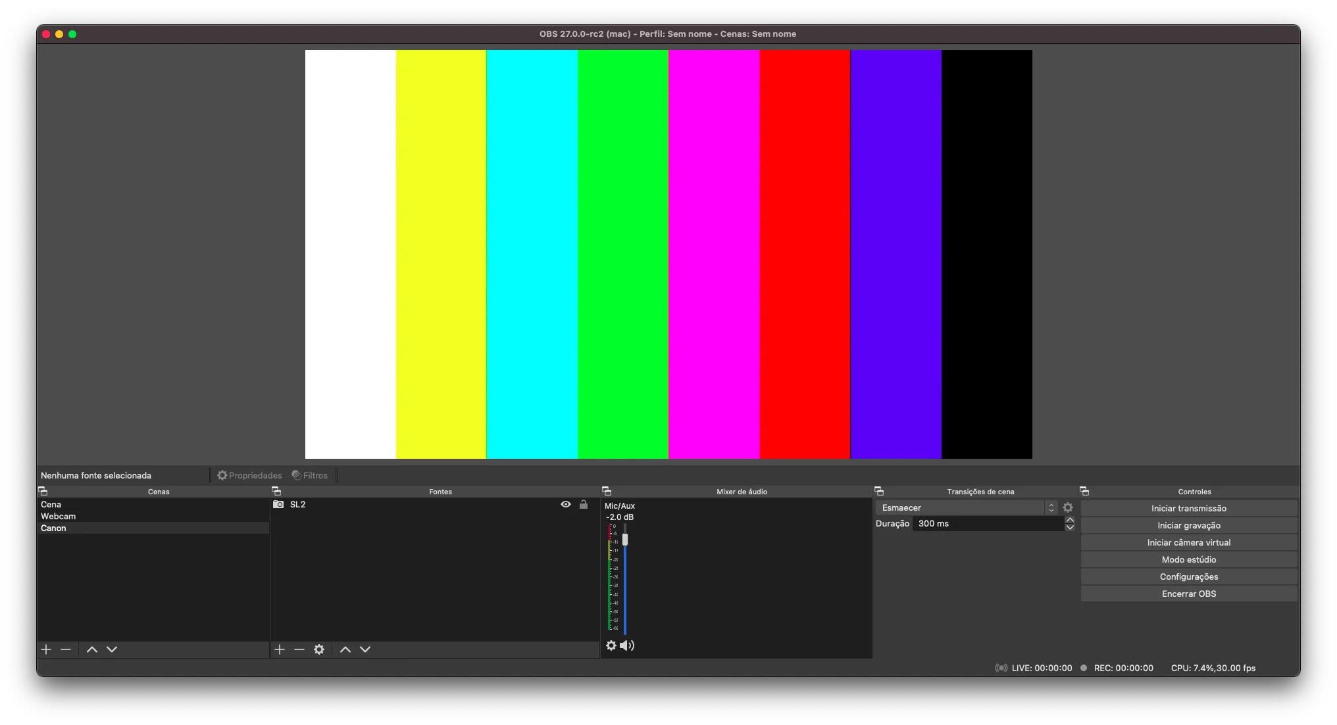Screen dimensions: 1337x725
Task: Hide the SL2 source with eye icon
Action: coord(566,504)
